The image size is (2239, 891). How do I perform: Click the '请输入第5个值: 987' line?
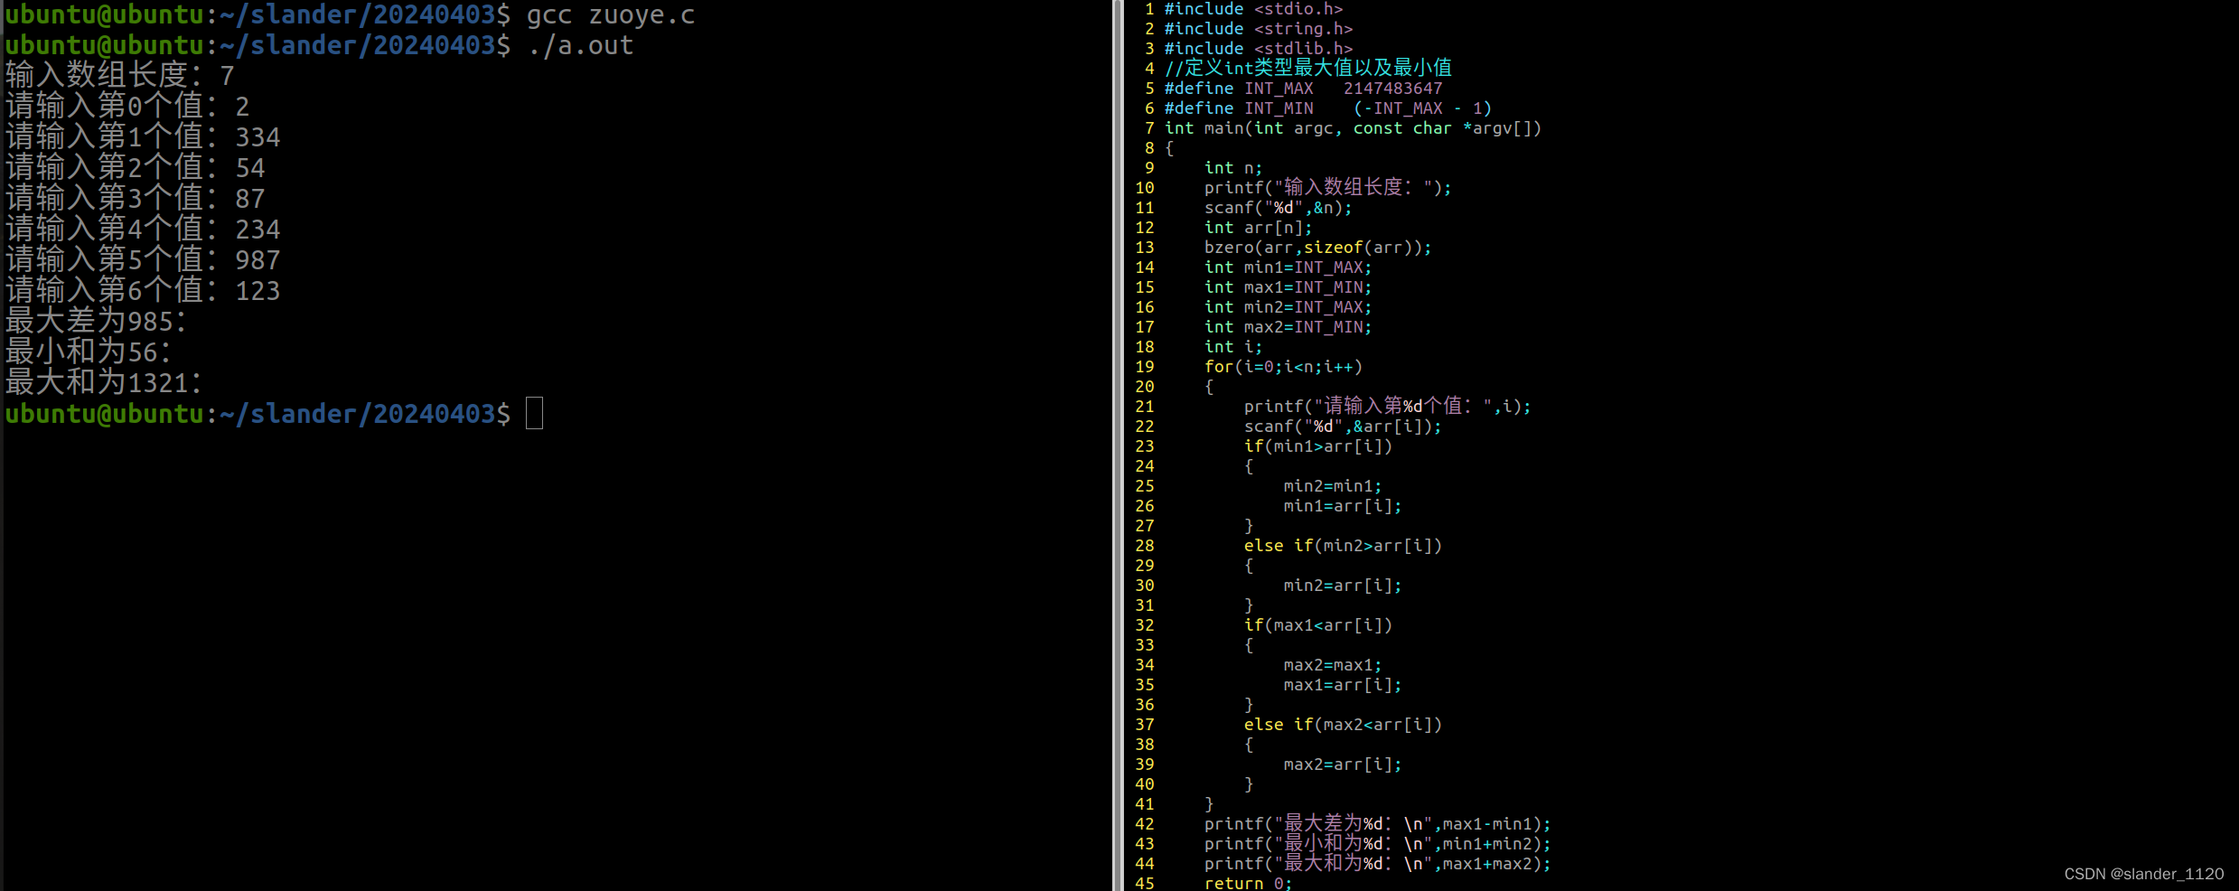(143, 260)
